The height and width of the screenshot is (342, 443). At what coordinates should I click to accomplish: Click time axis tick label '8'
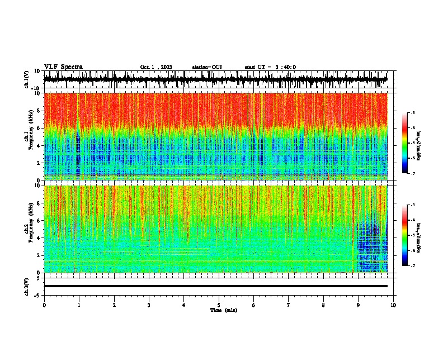pyautogui.click(x=323, y=305)
